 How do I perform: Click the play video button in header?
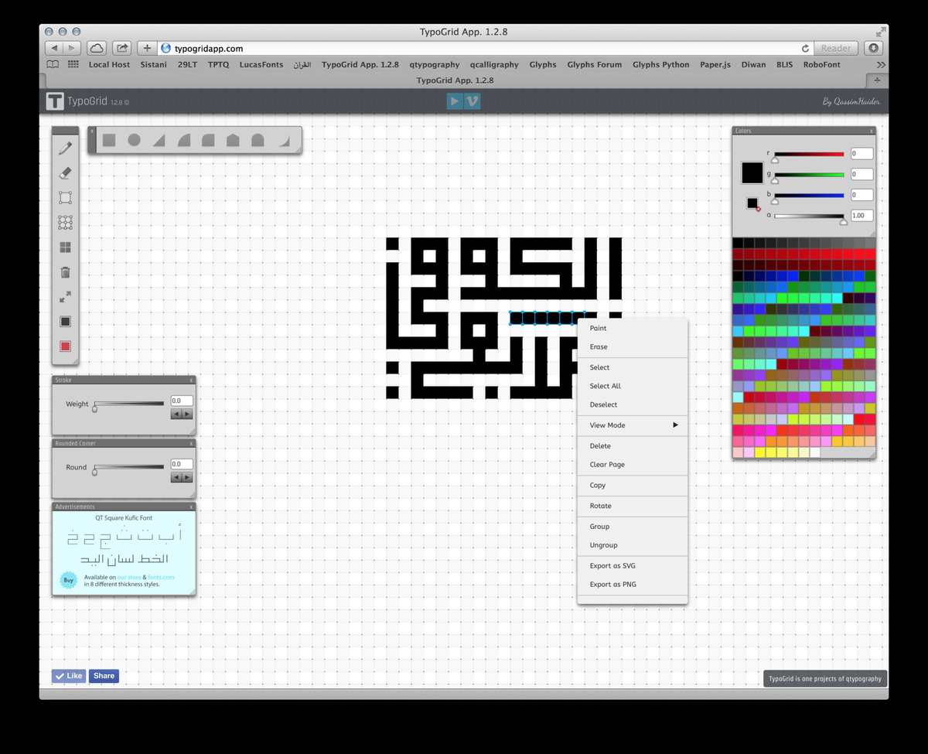(x=455, y=101)
